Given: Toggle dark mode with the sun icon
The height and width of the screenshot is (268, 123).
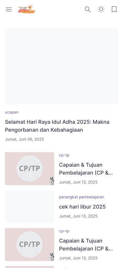Looking at the screenshot, I should pyautogui.click(x=101, y=9).
